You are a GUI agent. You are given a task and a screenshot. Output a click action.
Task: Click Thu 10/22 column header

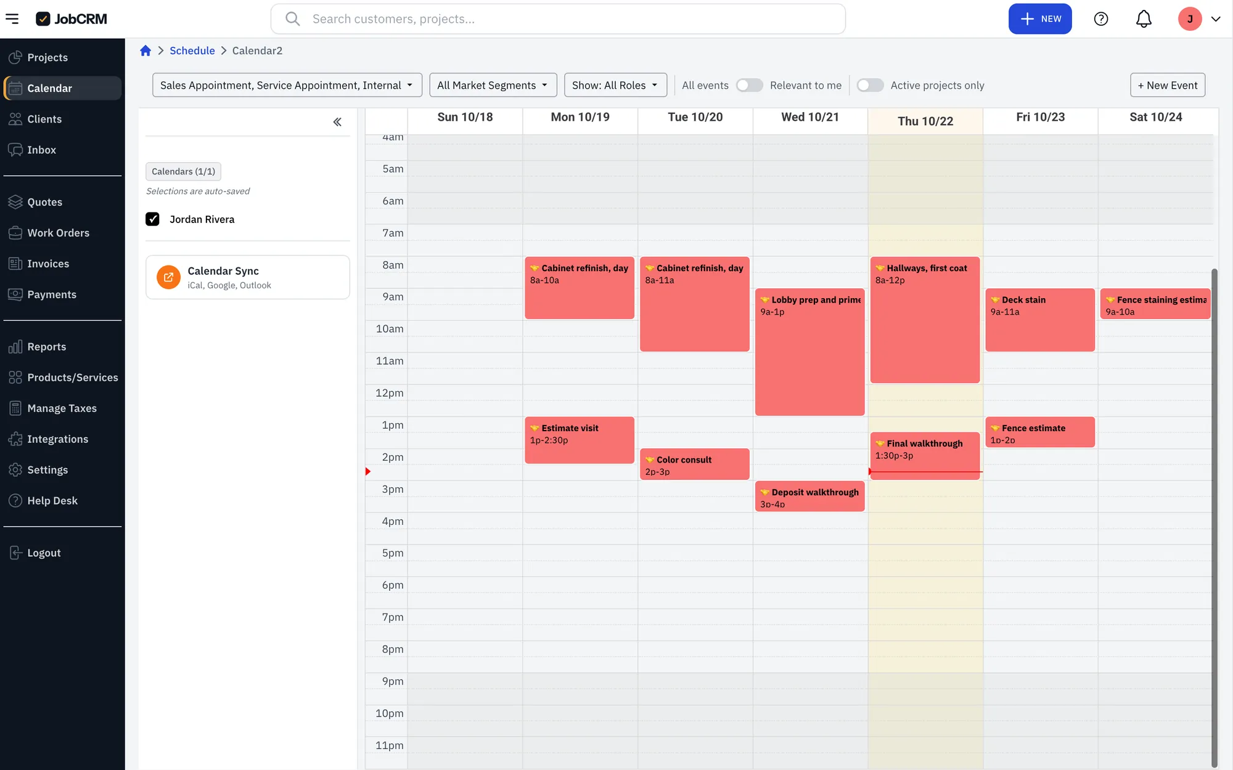[925, 121]
